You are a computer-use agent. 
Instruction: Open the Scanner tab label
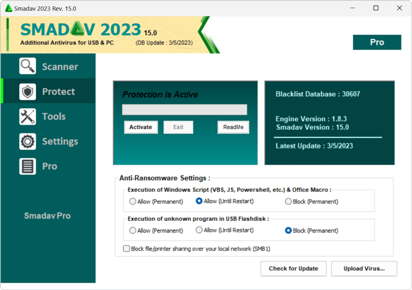tap(60, 66)
